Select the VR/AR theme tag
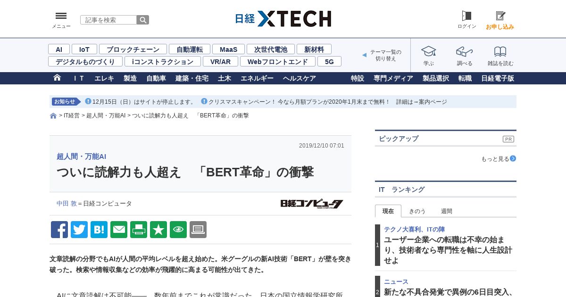This screenshot has height=297, width=566. pos(220,62)
